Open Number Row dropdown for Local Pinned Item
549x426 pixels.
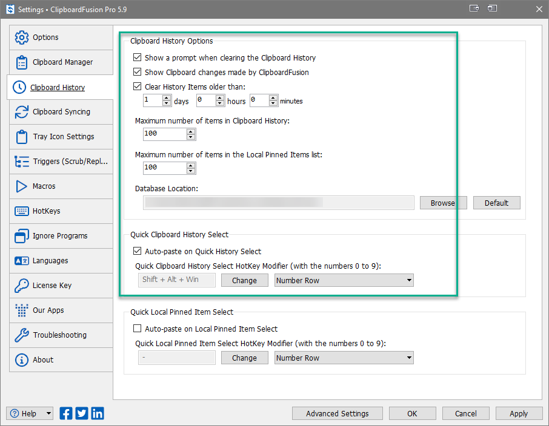[x=344, y=358]
